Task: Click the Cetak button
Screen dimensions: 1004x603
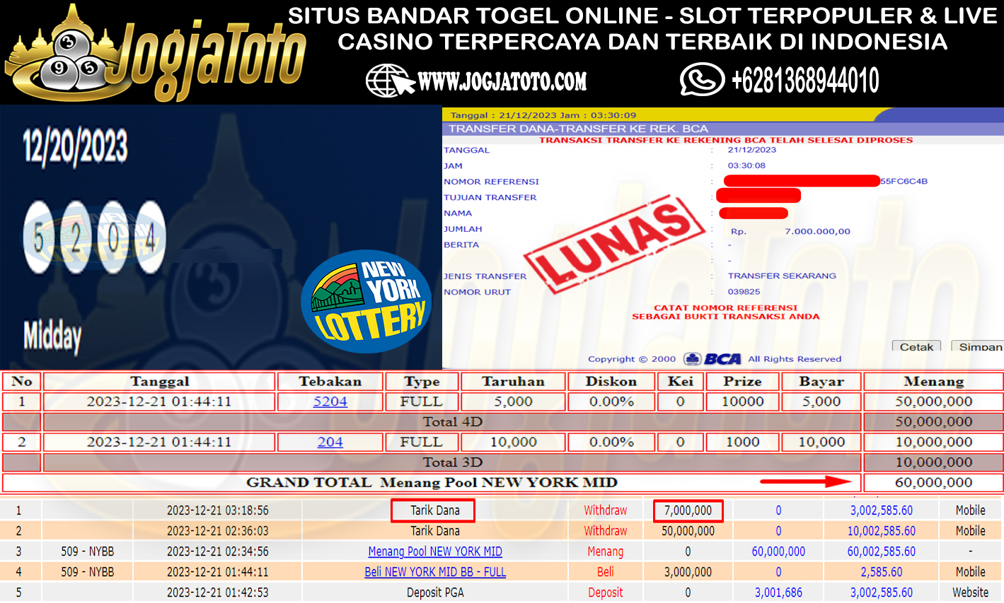Action: [x=916, y=346]
